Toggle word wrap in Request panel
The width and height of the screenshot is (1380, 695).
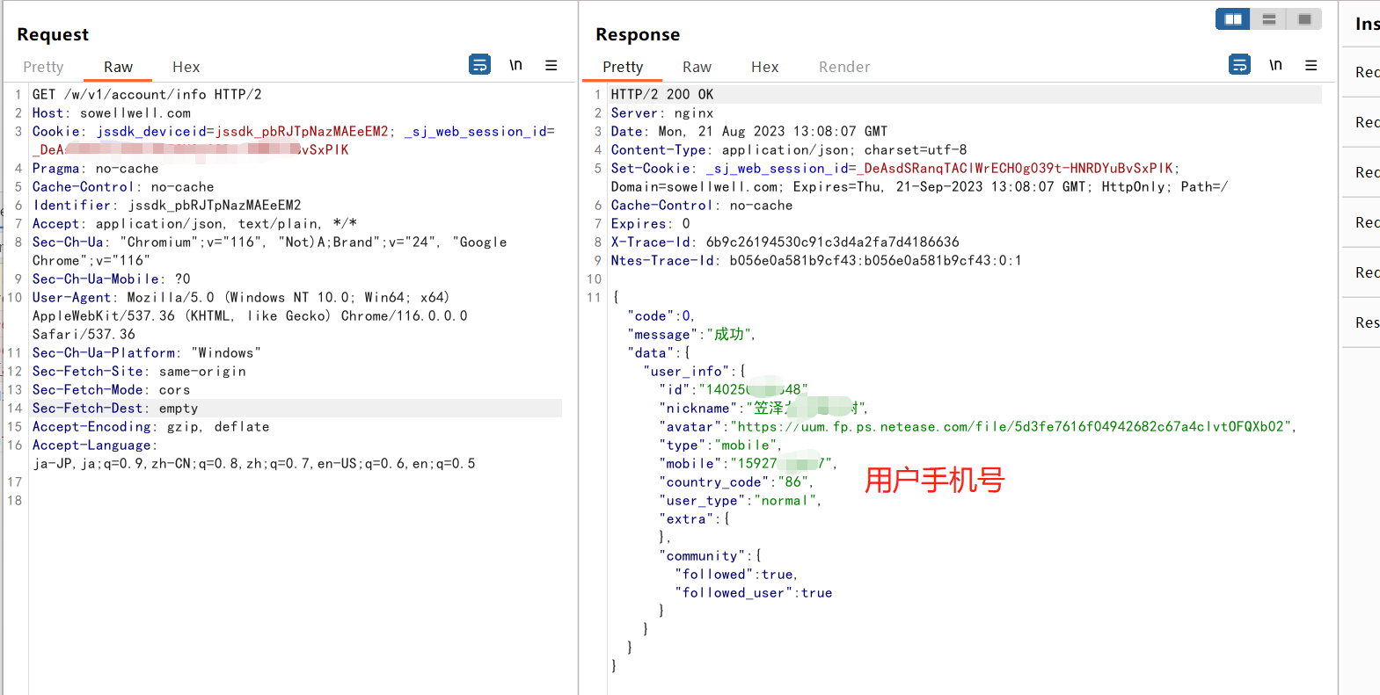pyautogui.click(x=480, y=64)
